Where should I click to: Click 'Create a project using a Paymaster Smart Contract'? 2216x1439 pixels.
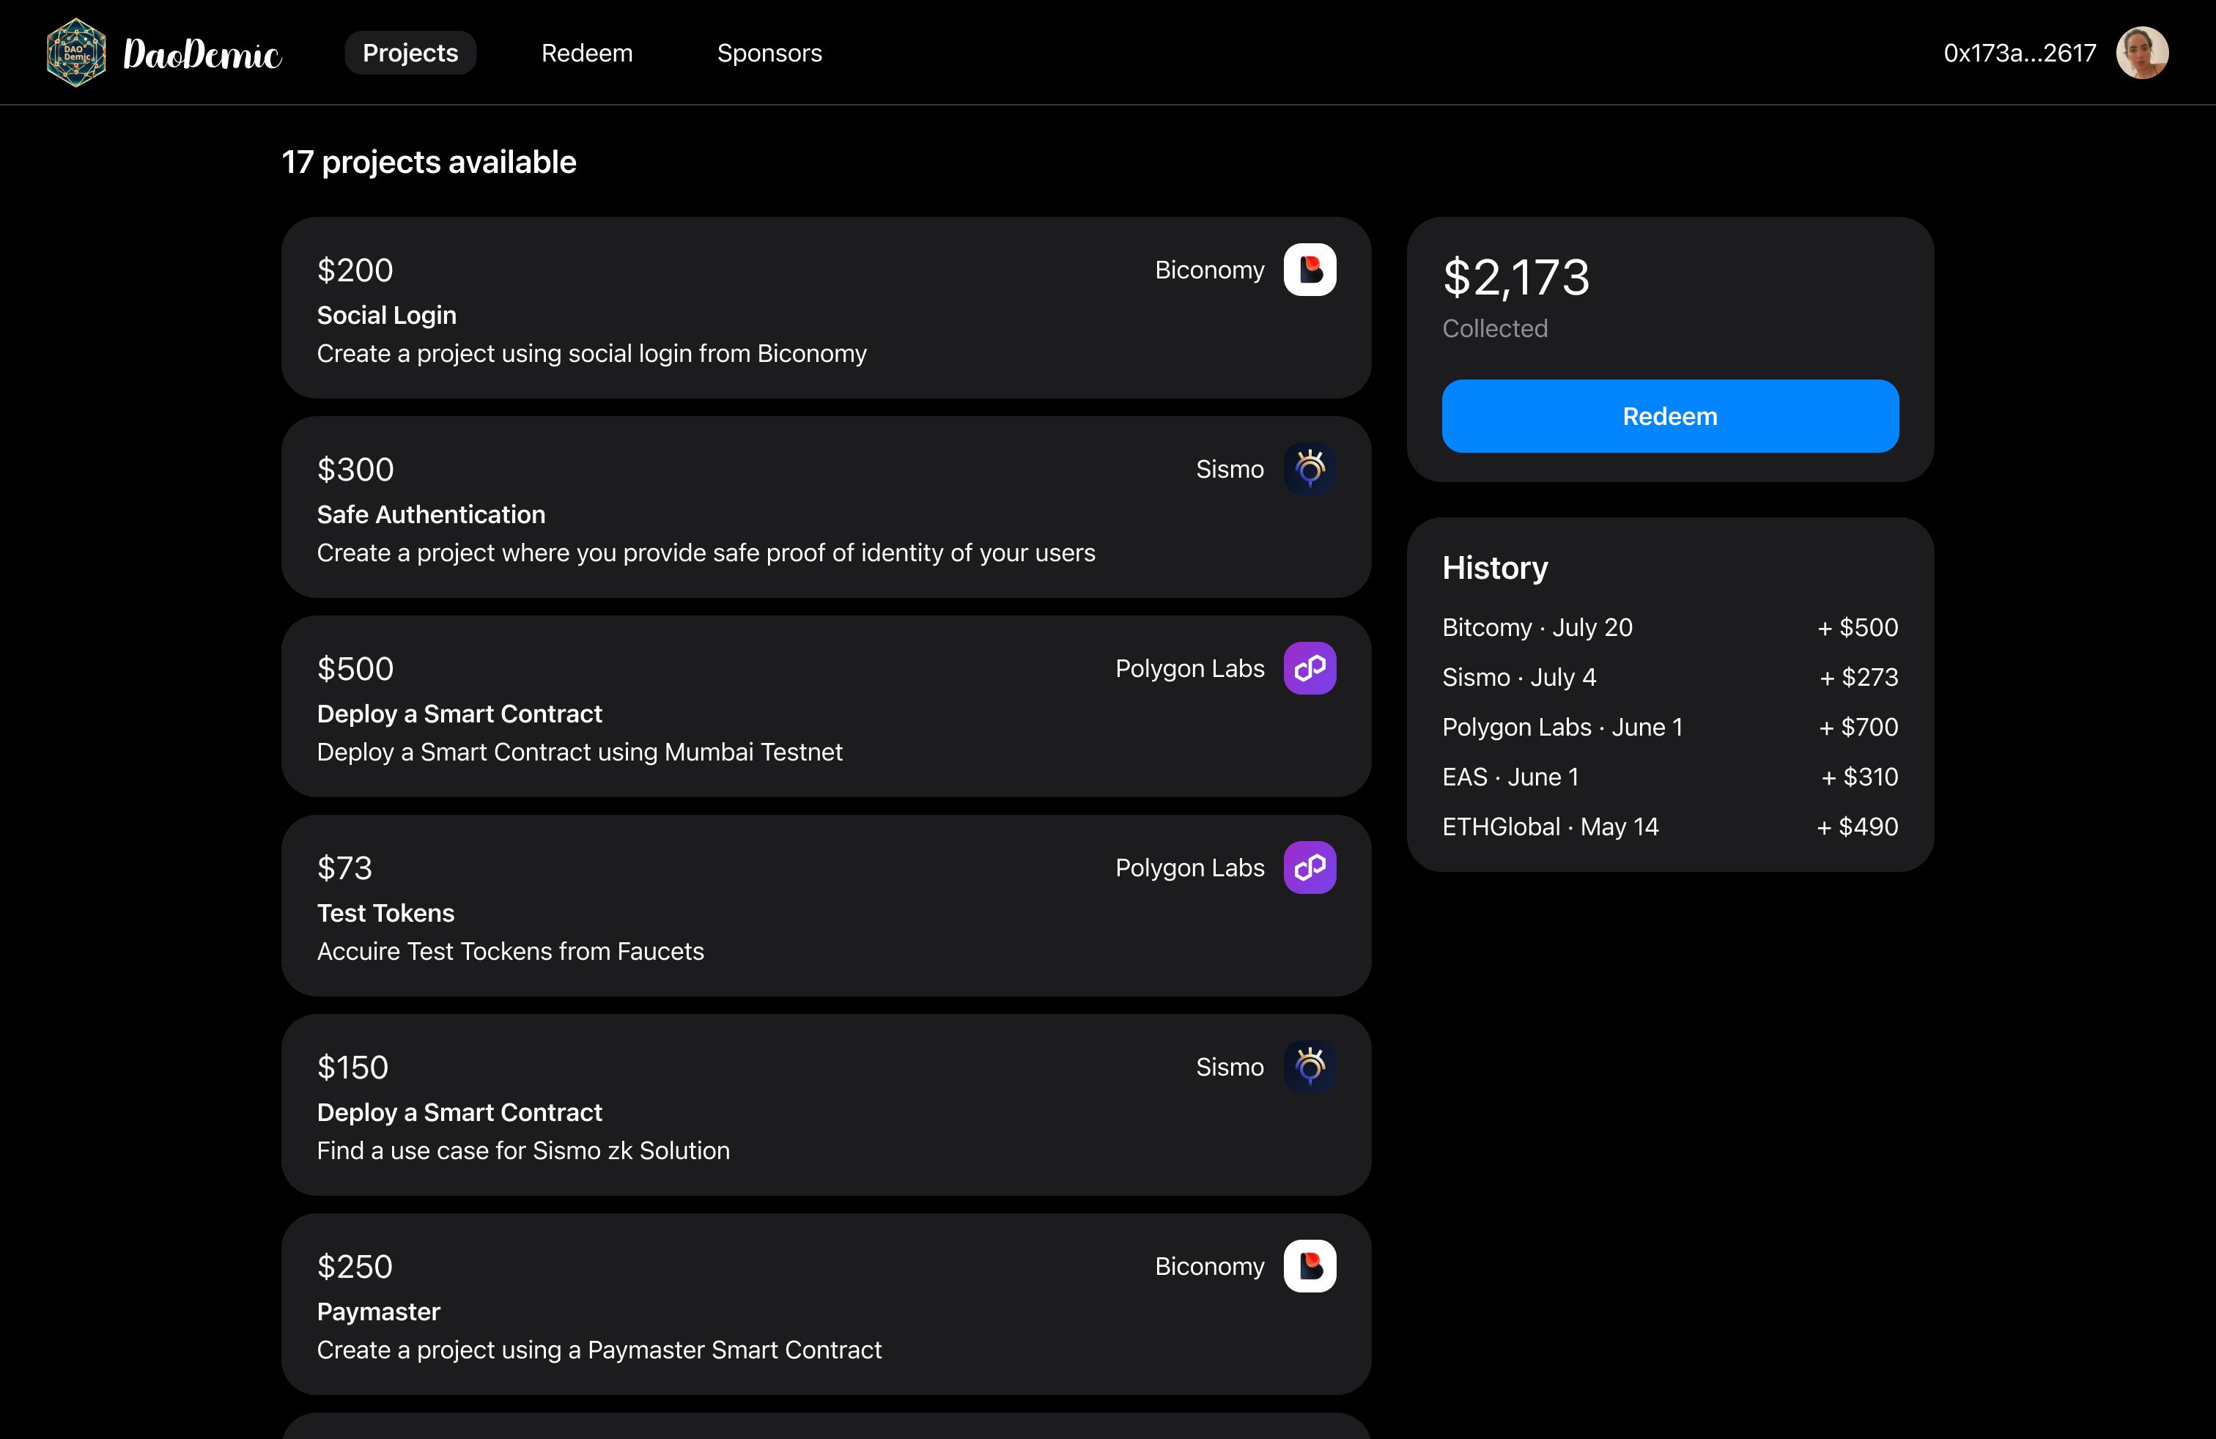tap(599, 1350)
